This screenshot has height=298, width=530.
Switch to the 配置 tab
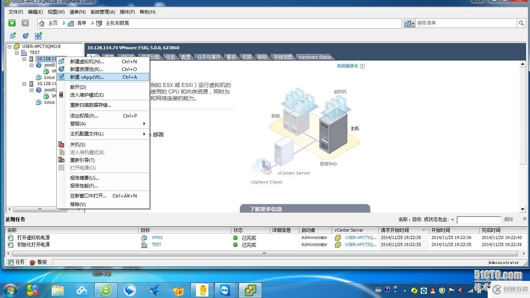[x=186, y=57]
